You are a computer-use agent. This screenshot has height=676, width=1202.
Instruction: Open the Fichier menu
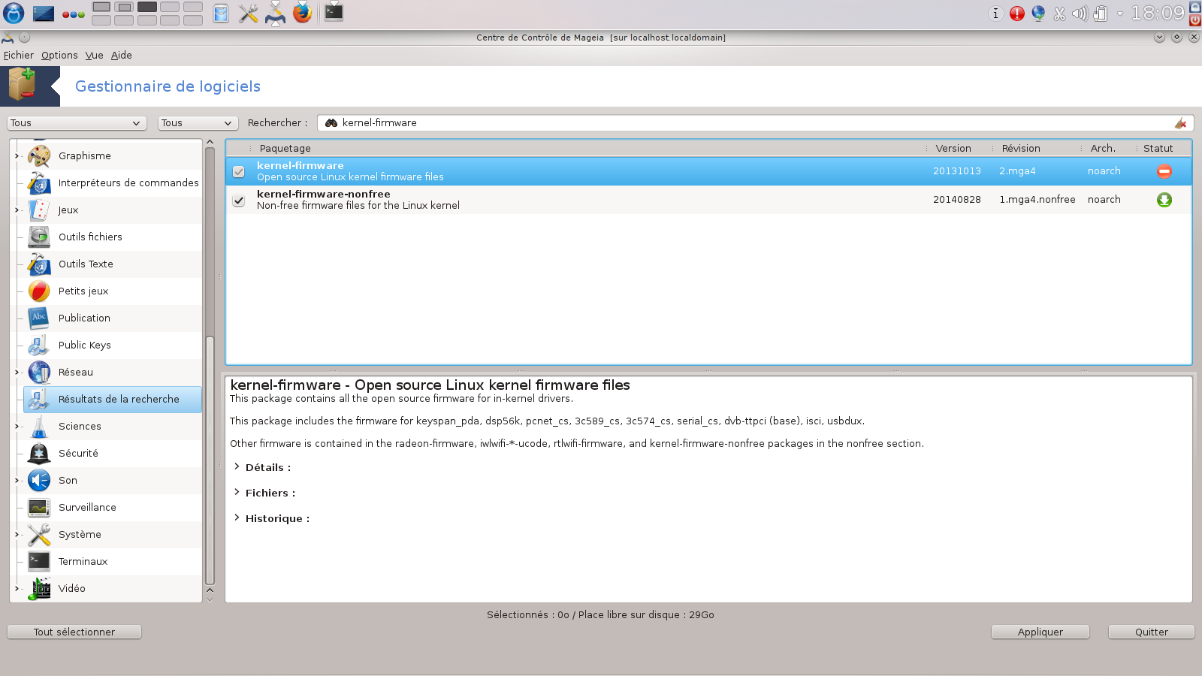19,55
